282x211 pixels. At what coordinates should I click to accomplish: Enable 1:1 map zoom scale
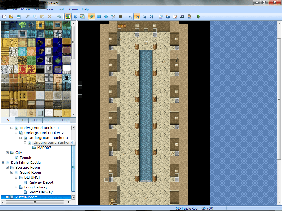tap(129, 16)
